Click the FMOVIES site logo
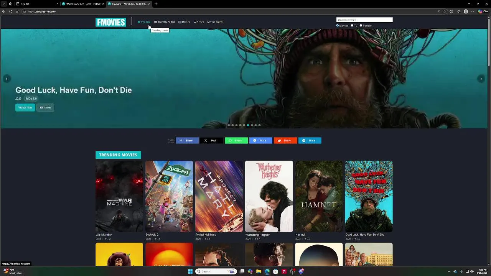This screenshot has width=491, height=276. tap(111, 22)
